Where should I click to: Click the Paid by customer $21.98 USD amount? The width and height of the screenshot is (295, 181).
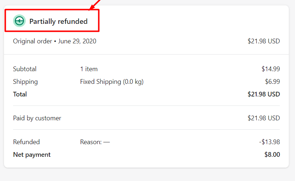tap(263, 118)
